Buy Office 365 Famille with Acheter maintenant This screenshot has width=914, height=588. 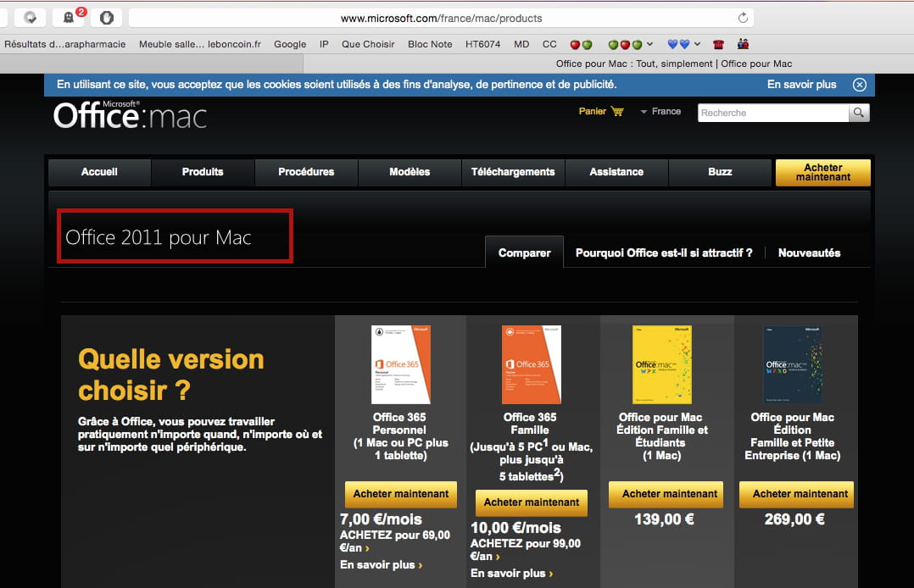[532, 503]
